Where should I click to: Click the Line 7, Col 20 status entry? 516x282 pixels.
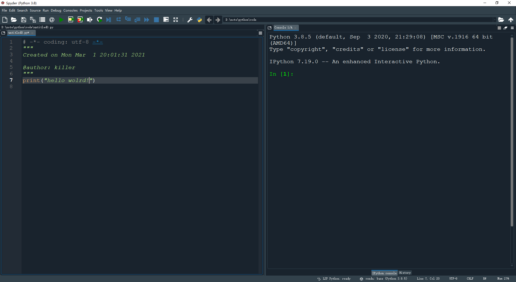[x=428, y=279]
